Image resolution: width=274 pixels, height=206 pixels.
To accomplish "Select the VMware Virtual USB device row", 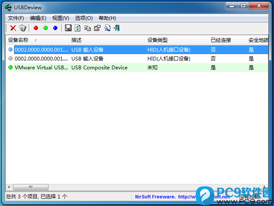I will 137,67.
